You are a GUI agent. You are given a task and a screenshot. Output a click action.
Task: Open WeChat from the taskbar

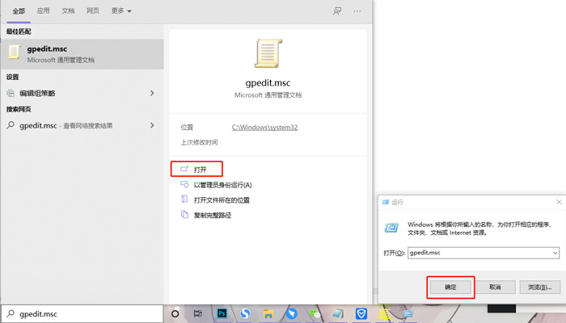(315, 314)
